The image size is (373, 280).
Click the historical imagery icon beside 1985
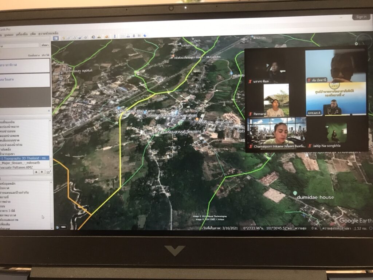(x=57, y=228)
